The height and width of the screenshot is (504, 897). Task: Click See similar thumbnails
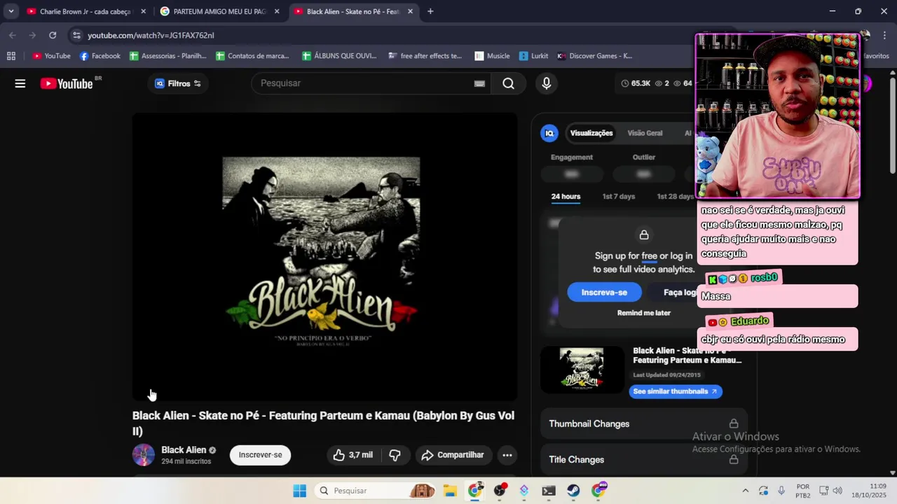pos(676,391)
